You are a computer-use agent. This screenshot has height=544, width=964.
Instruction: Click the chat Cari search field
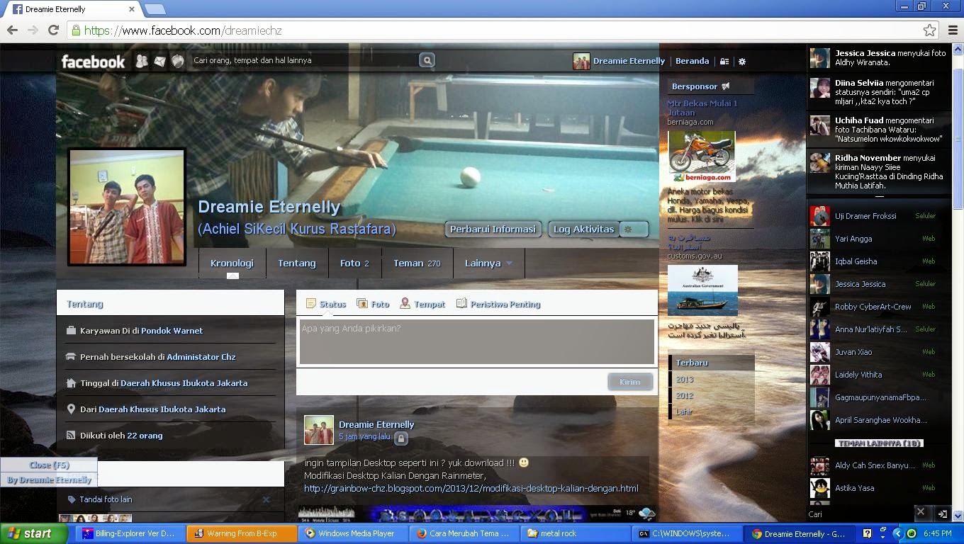coord(859,514)
